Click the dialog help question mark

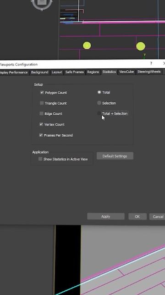[151, 64]
